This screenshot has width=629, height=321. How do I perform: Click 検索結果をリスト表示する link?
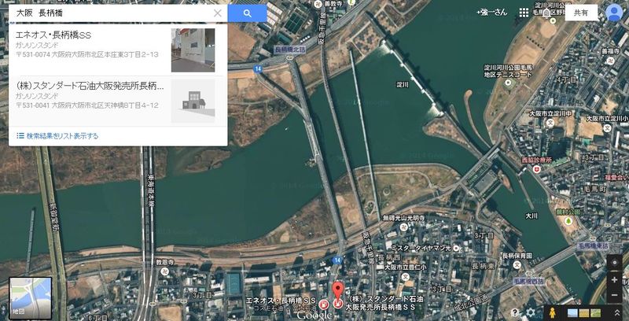pos(57,135)
